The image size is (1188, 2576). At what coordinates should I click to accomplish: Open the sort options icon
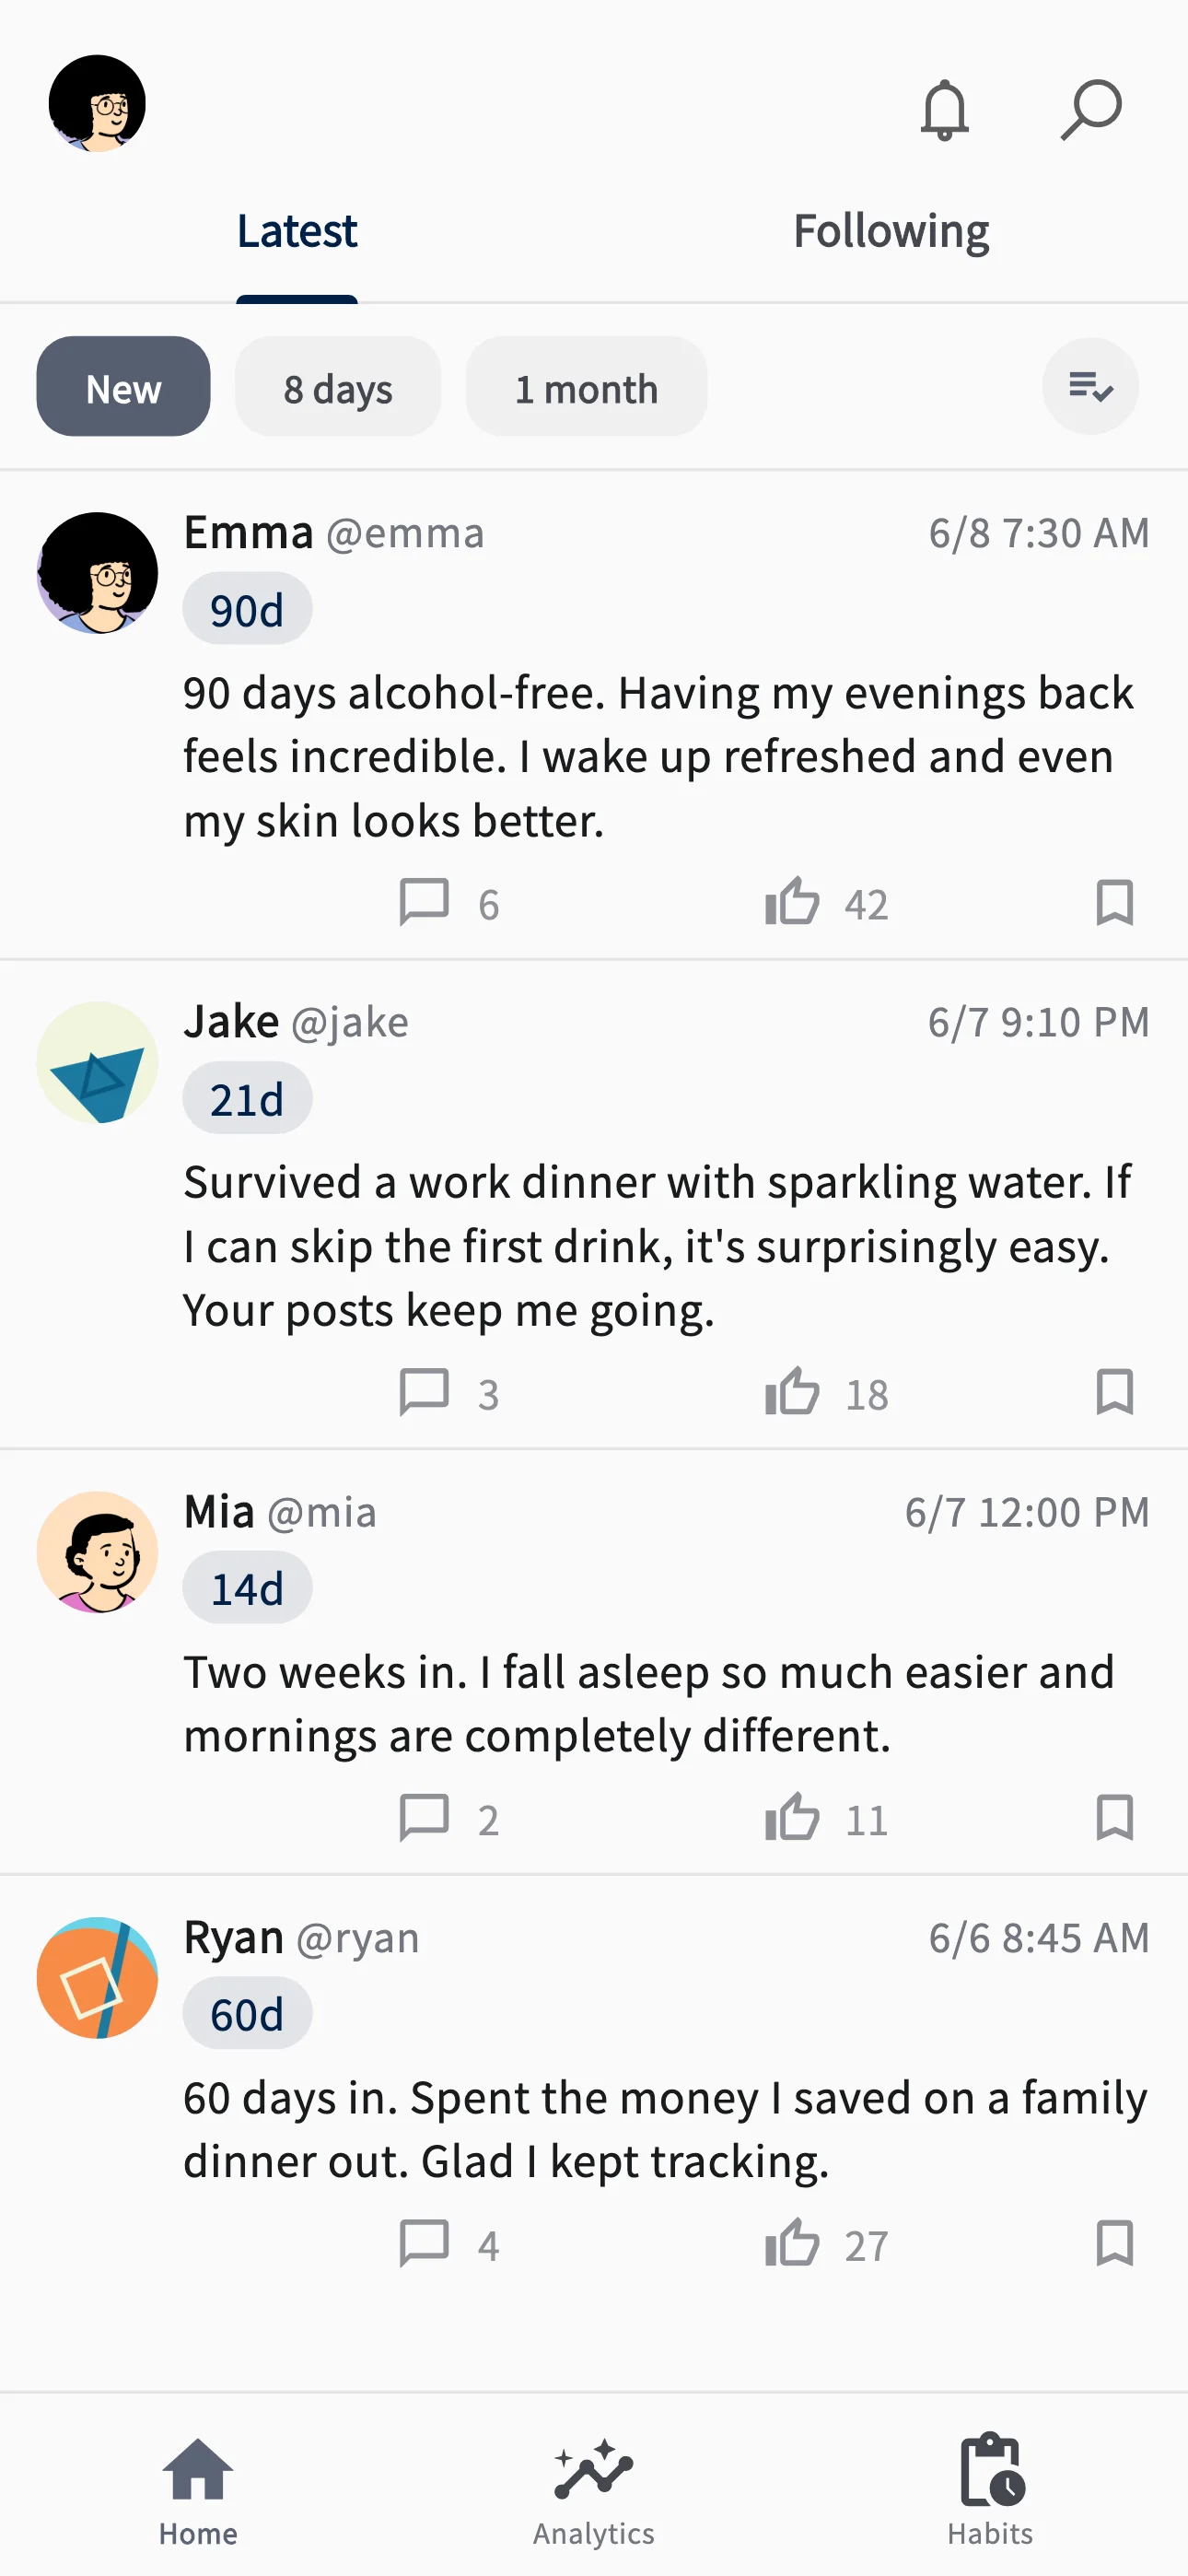click(1090, 386)
